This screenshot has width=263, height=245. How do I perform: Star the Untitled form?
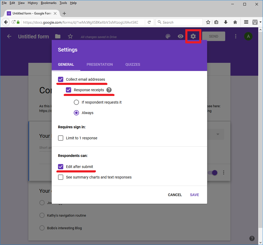(70, 37)
